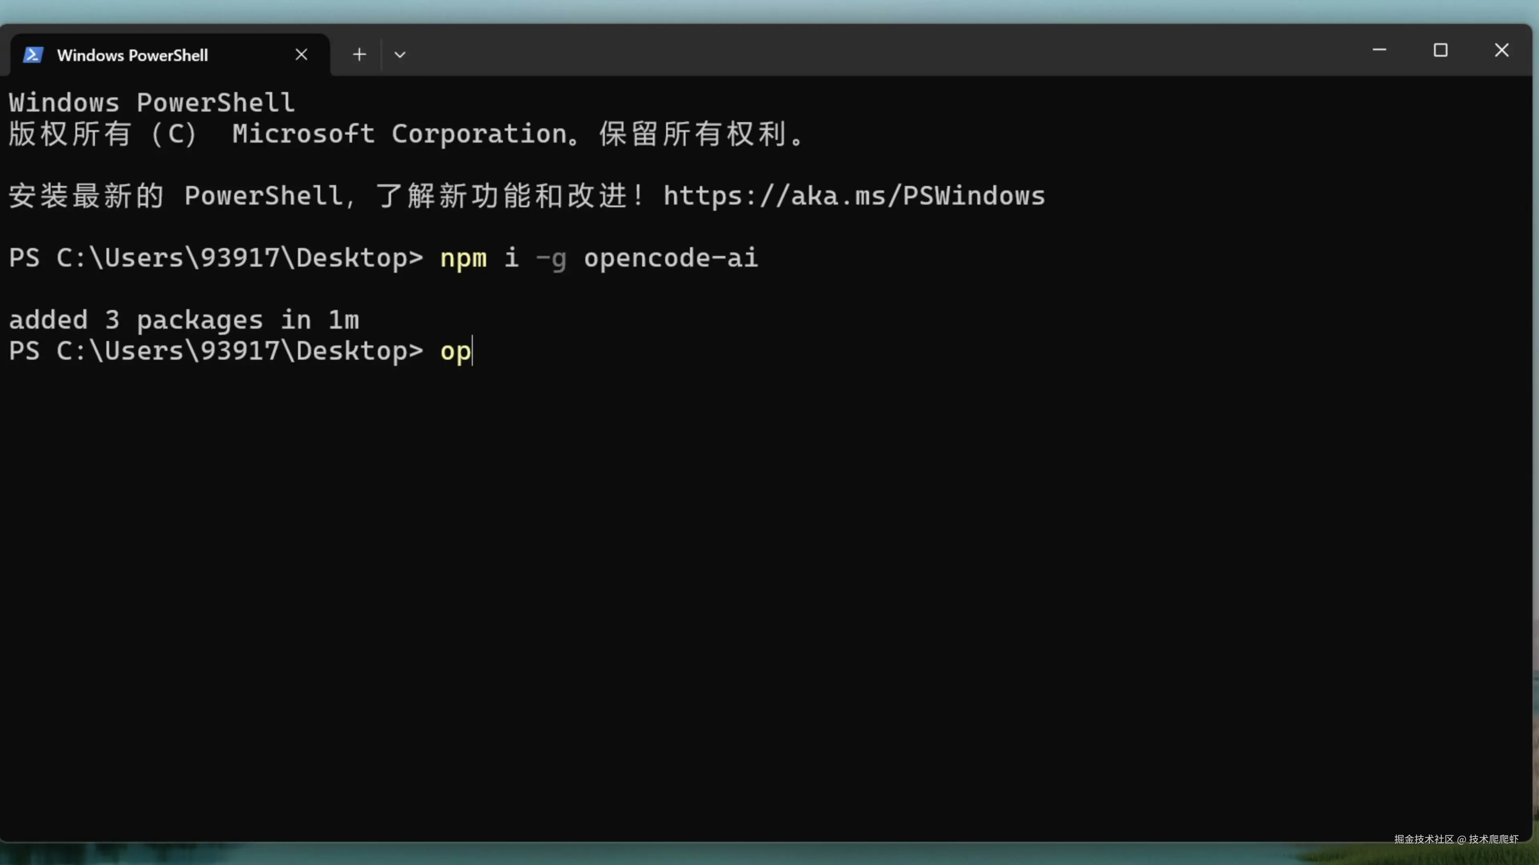
Task: Click the 掘金技术社区 watermark text
Action: 1424,839
